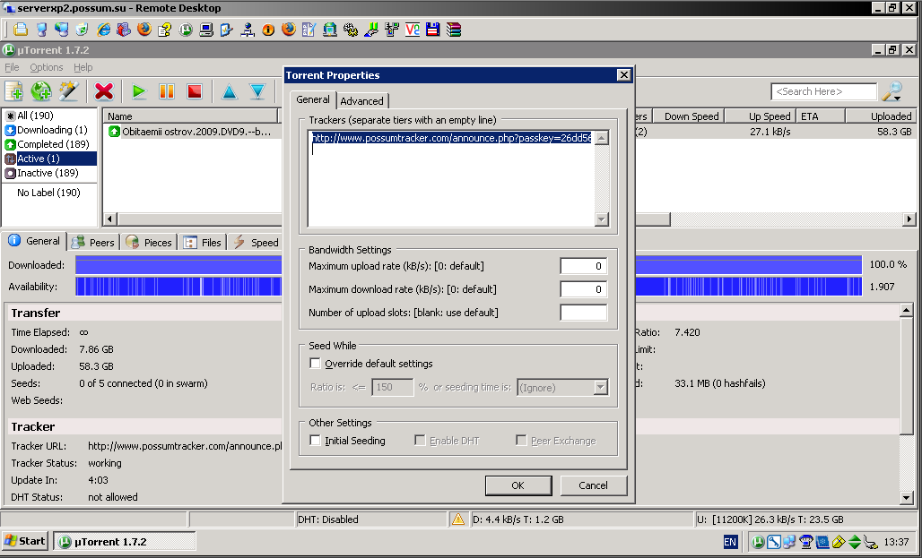Viewport: 922px width, 558px height.
Task: Click the question mark help icon in launcher bar
Action: point(165,29)
